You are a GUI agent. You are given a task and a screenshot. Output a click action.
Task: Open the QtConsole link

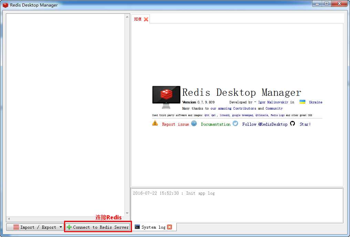[261, 115]
